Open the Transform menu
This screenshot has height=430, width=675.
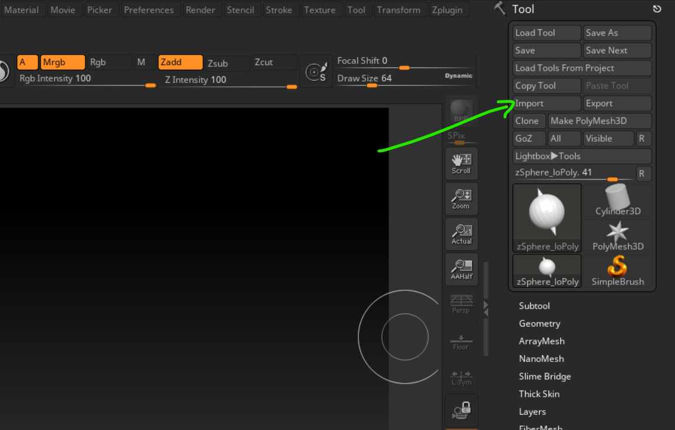point(398,10)
